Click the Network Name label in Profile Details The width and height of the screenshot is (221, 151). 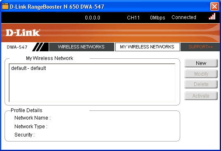tap(33, 118)
